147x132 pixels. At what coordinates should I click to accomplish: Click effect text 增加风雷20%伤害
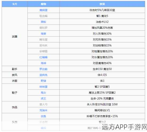coord(102,28)
